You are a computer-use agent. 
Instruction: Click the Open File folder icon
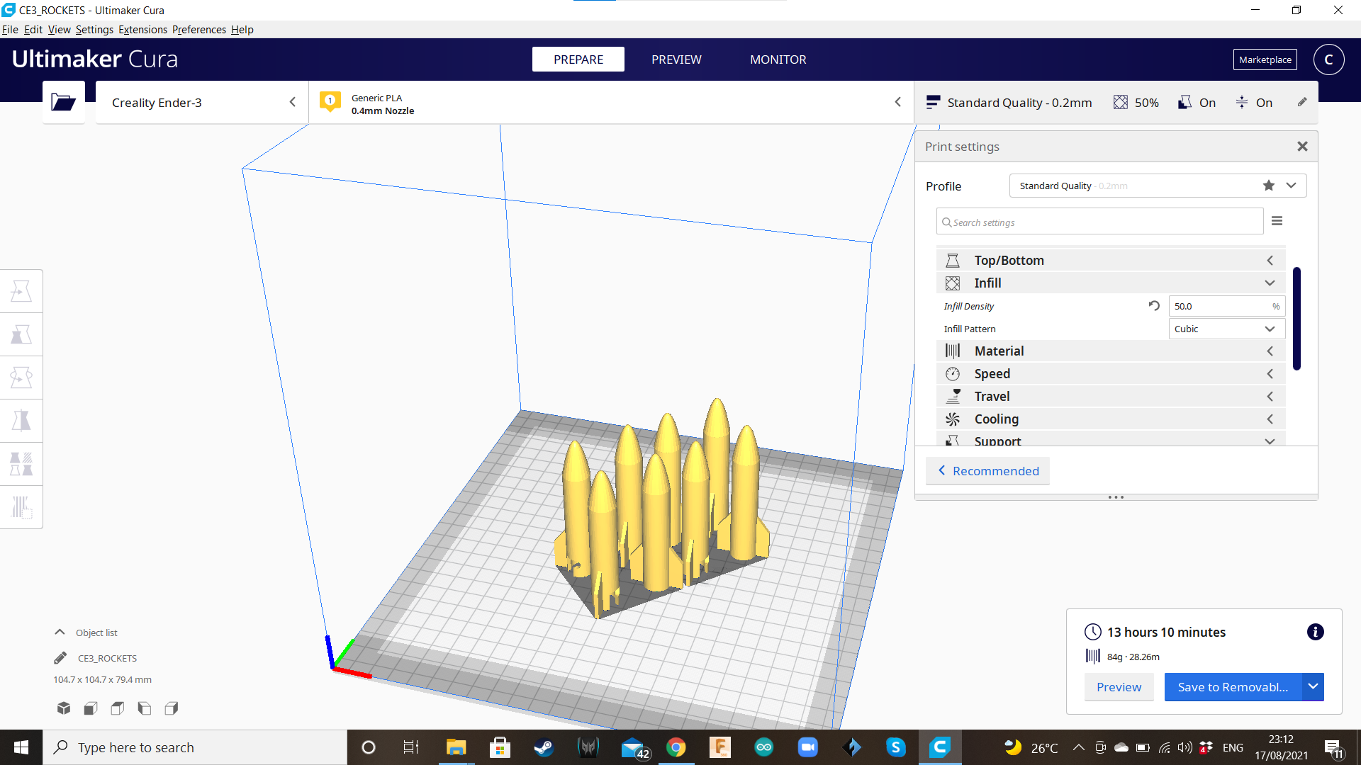(63, 103)
